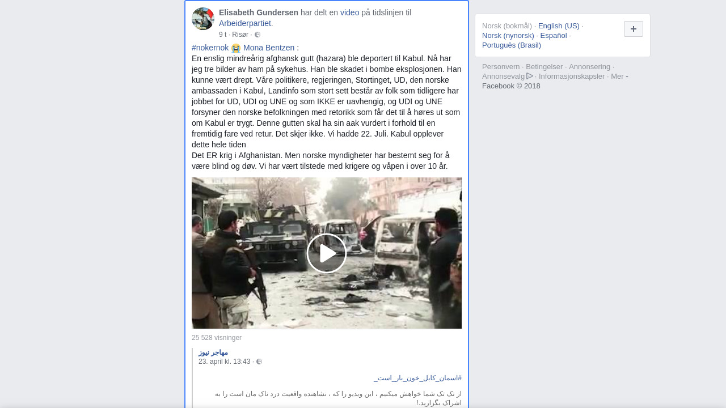
Task: Click the crying emoji after #nokernok
Action: tap(236, 48)
